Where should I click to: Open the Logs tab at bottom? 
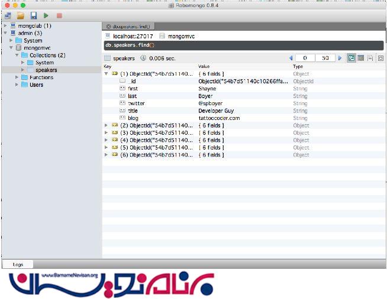click(x=18, y=265)
